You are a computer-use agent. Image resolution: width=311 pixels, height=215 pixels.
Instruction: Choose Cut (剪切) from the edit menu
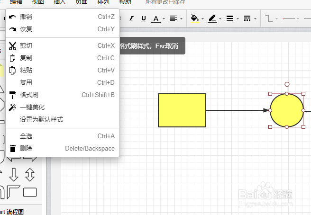(x=63, y=46)
